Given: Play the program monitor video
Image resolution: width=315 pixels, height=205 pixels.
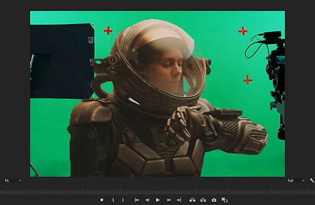Looking at the screenshot, I should click(x=158, y=200).
